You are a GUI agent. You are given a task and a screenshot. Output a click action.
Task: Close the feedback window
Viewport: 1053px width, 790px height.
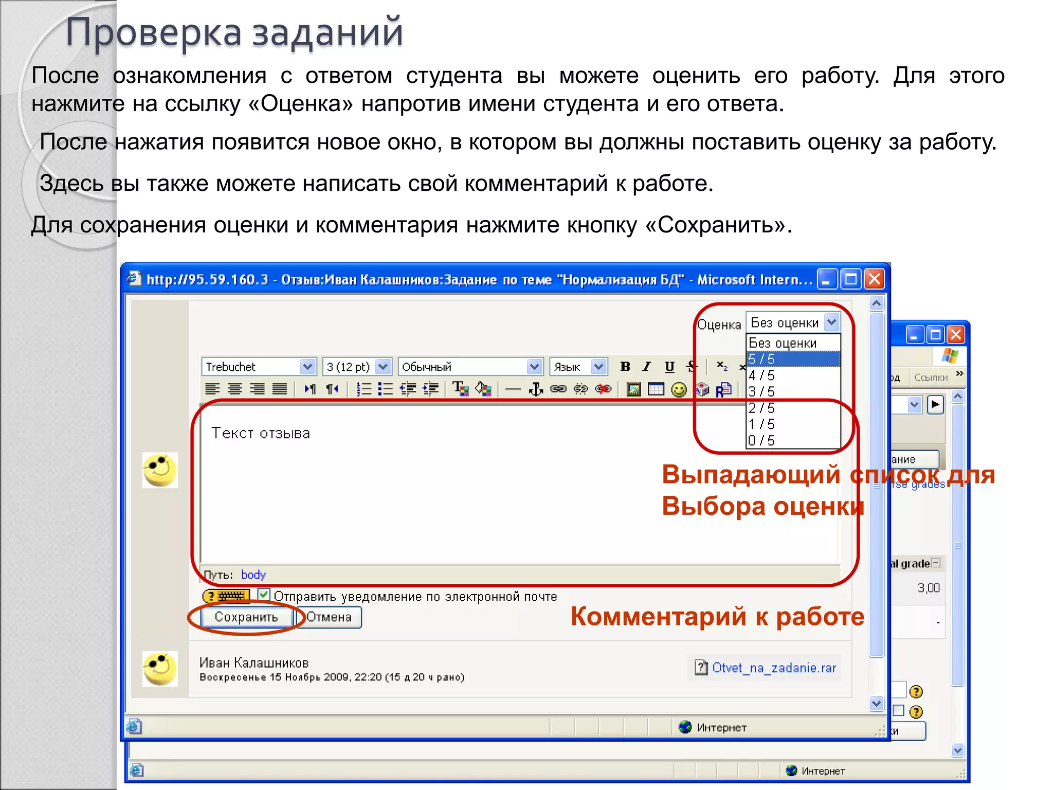874,279
